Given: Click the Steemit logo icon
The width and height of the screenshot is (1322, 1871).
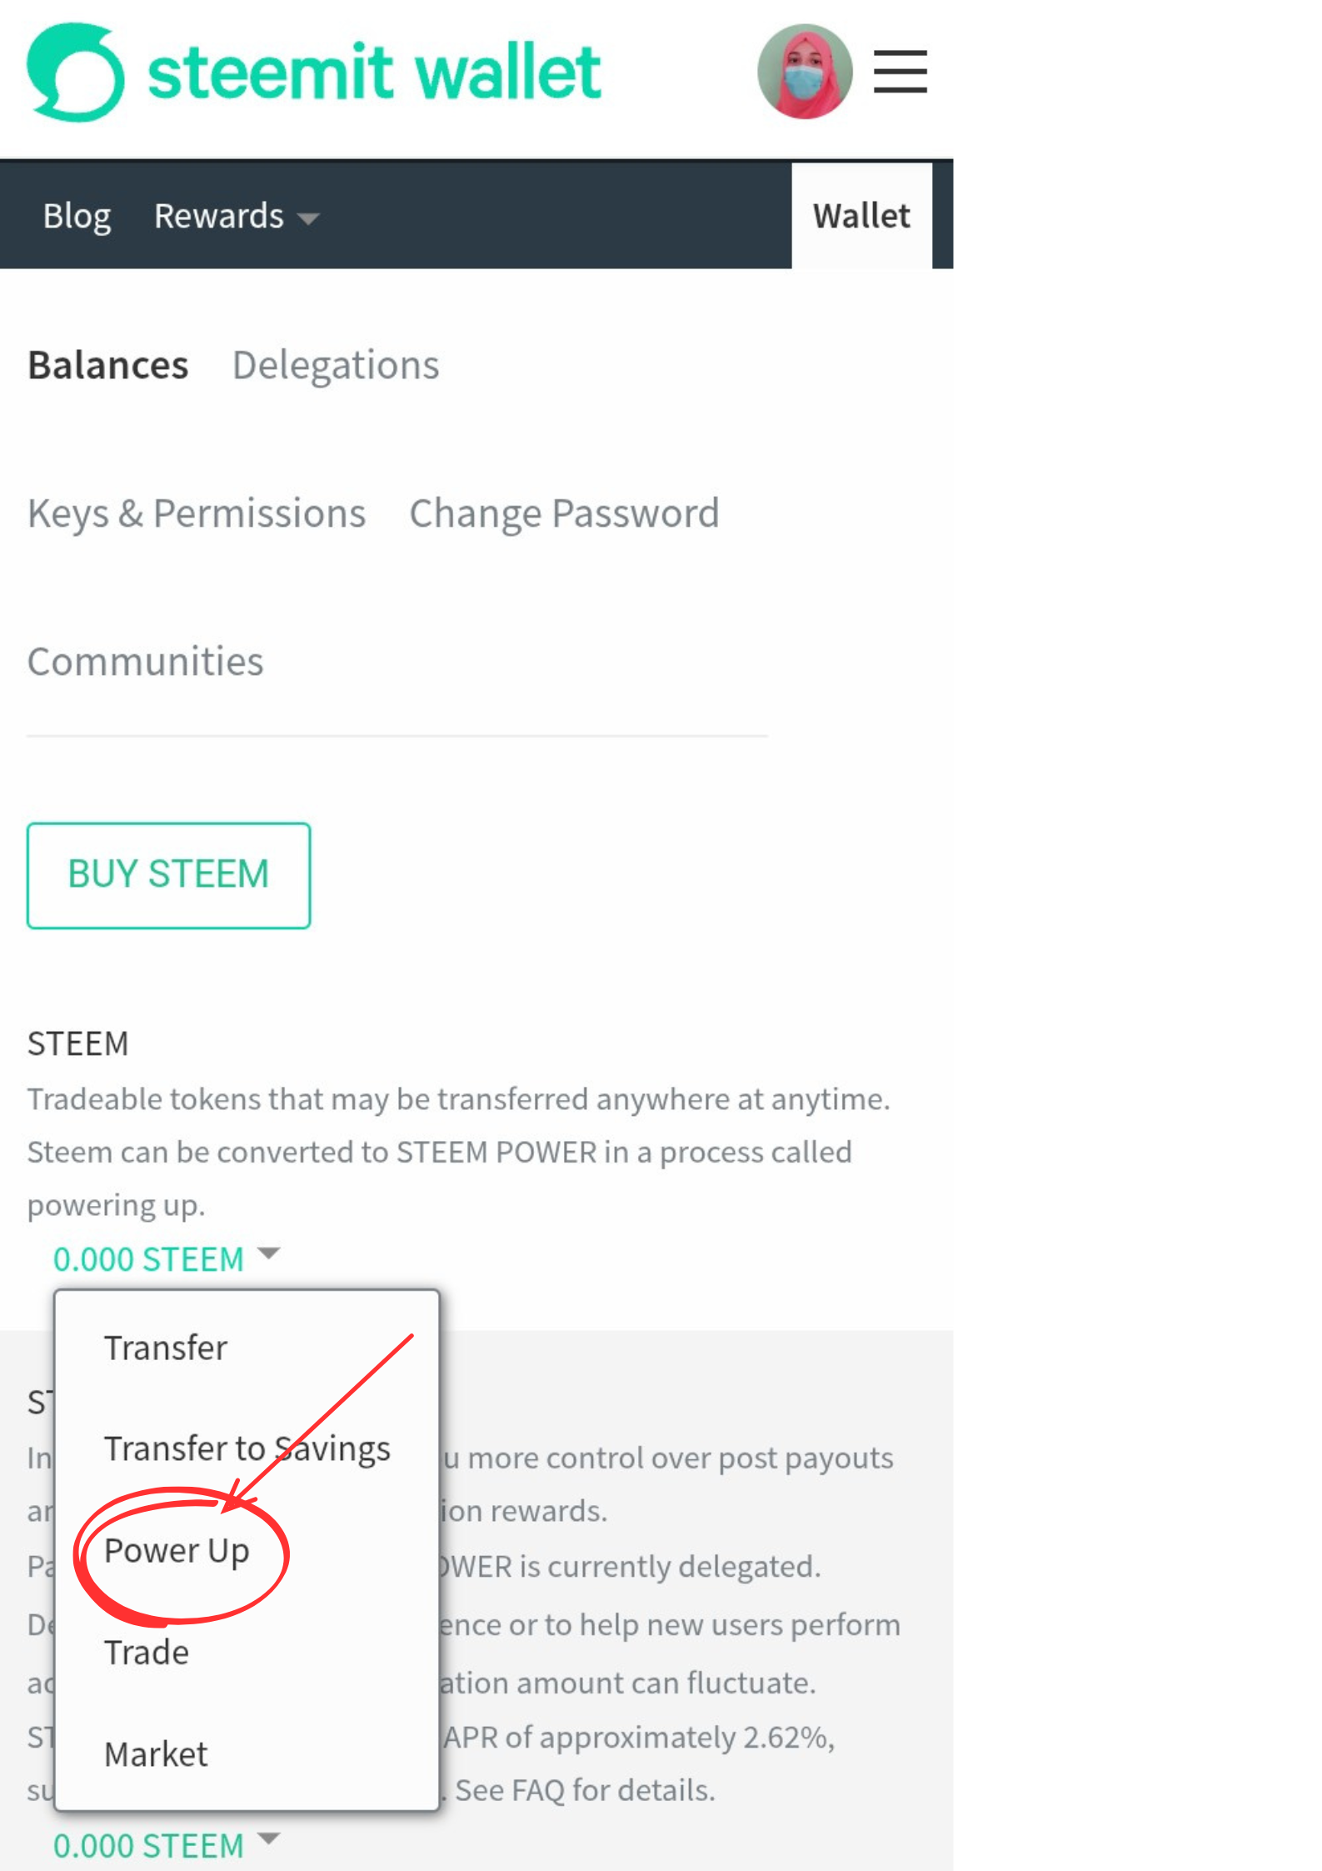Looking at the screenshot, I should 76,73.
